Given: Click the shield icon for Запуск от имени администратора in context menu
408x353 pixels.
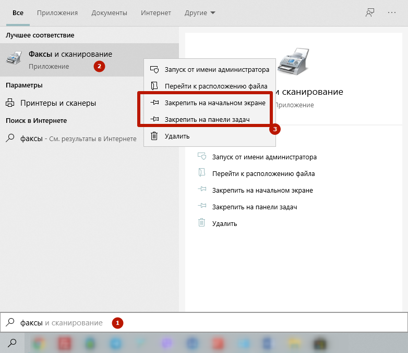Looking at the screenshot, I should tap(154, 70).
